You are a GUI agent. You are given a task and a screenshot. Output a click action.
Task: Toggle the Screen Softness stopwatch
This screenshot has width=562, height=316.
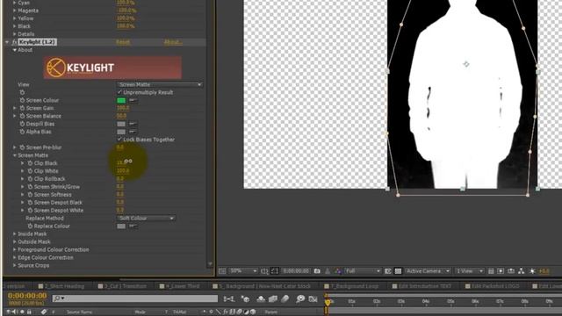tap(30, 195)
